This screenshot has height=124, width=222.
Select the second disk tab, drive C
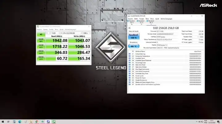[x=141, y=22]
